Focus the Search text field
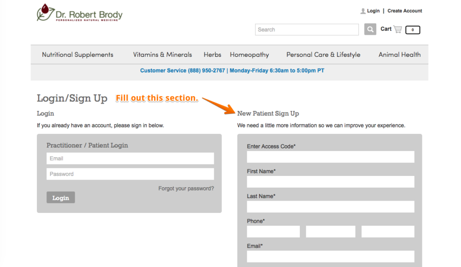This screenshot has width=461, height=267. tap(307, 29)
